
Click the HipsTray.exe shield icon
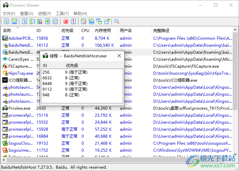(5, 73)
